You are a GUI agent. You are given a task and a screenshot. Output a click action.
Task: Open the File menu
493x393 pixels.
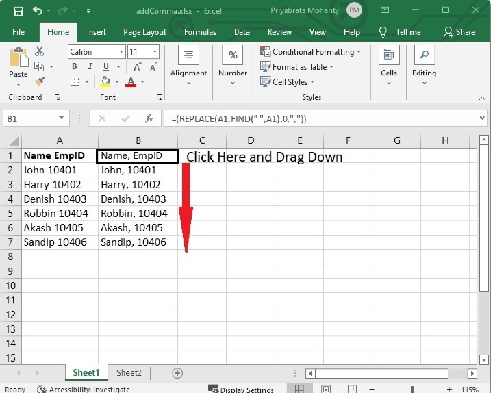pos(18,32)
